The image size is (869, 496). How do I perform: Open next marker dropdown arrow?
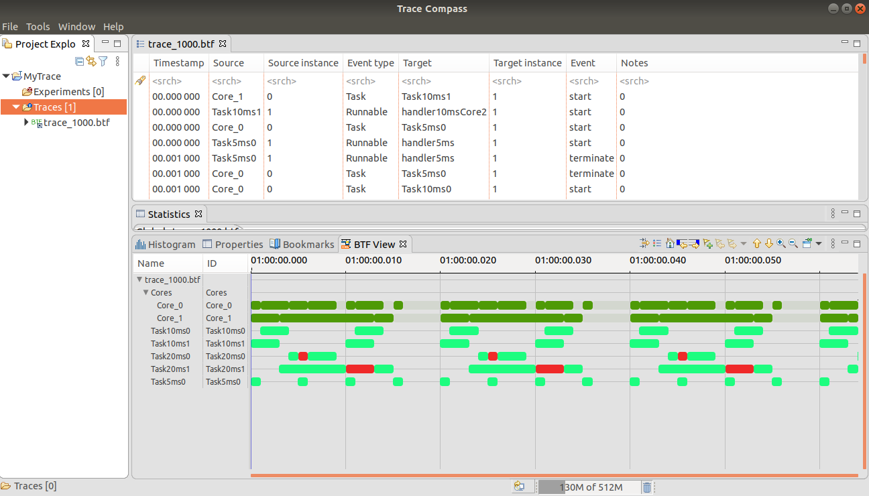(x=743, y=243)
